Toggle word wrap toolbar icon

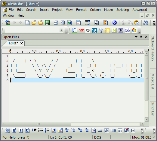(88, 23)
